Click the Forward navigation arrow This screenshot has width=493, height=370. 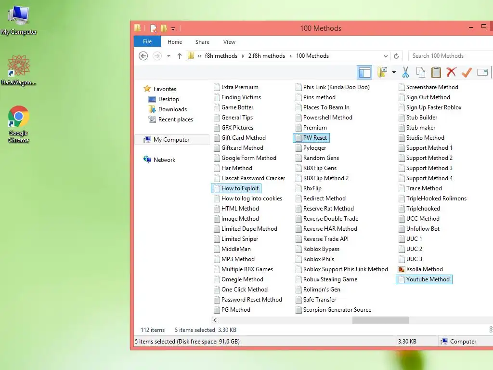click(x=157, y=56)
